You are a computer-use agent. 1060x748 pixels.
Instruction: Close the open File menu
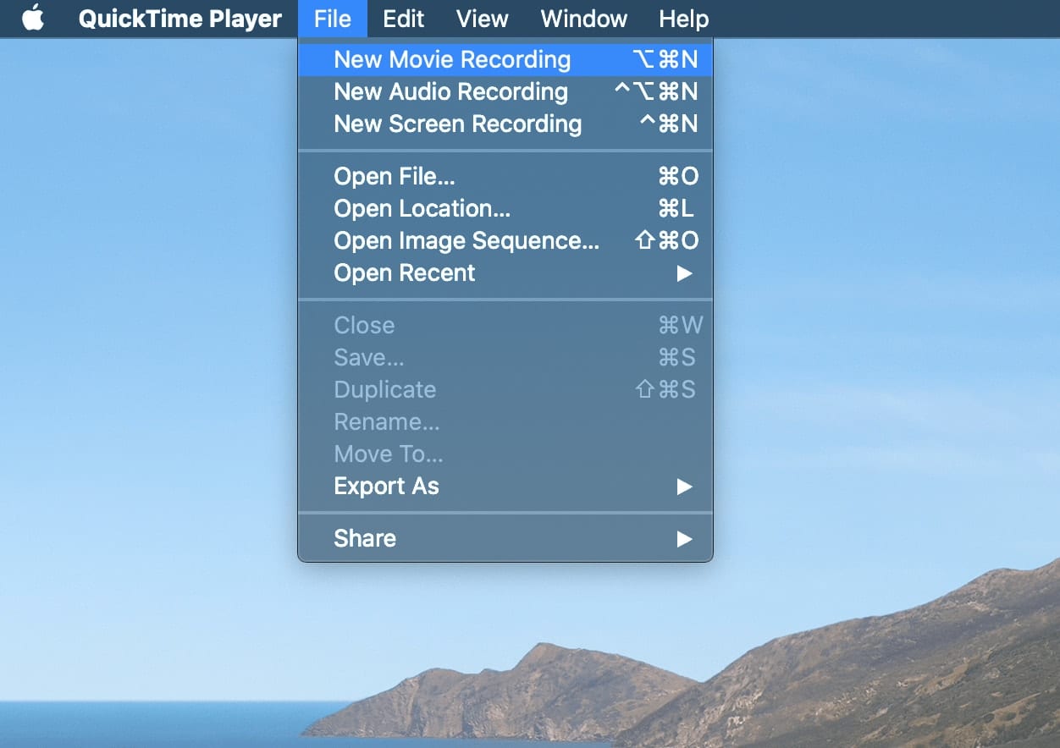click(332, 19)
